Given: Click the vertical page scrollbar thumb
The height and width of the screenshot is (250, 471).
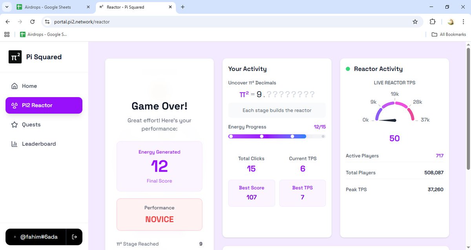Looking at the screenshot, I should click(468, 109).
